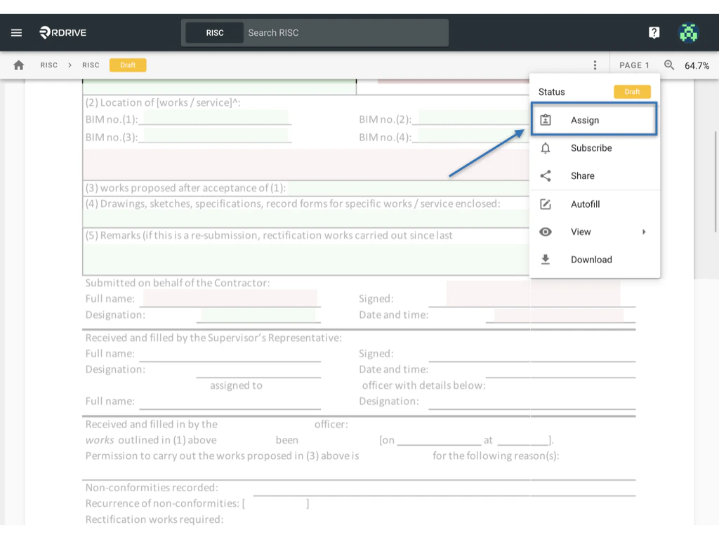Click the View eye icon
The image size is (719, 539).
pos(546,232)
